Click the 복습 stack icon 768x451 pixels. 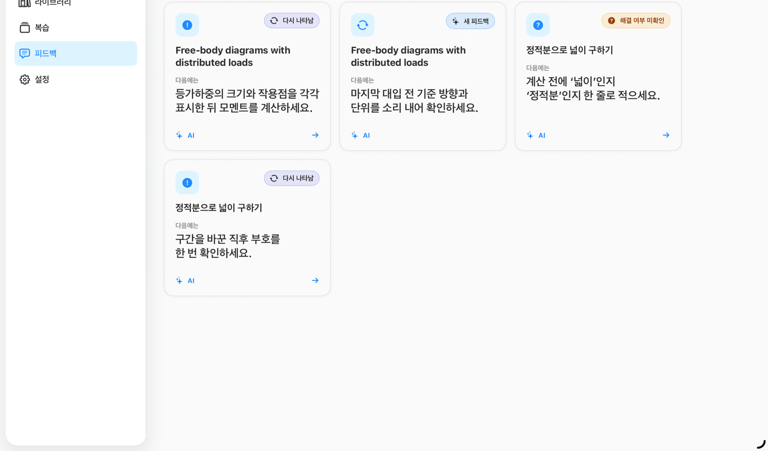pyautogui.click(x=24, y=28)
